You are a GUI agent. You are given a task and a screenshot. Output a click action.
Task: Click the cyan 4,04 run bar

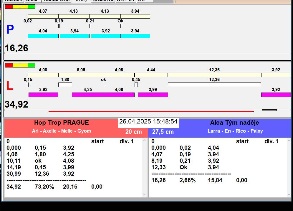pos(43,36)
